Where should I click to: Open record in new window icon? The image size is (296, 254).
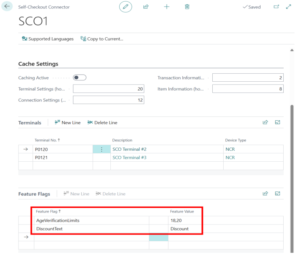276,7
